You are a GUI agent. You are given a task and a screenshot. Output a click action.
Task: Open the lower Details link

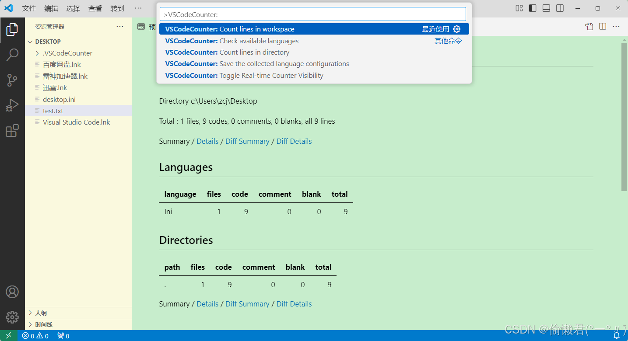[x=207, y=304]
